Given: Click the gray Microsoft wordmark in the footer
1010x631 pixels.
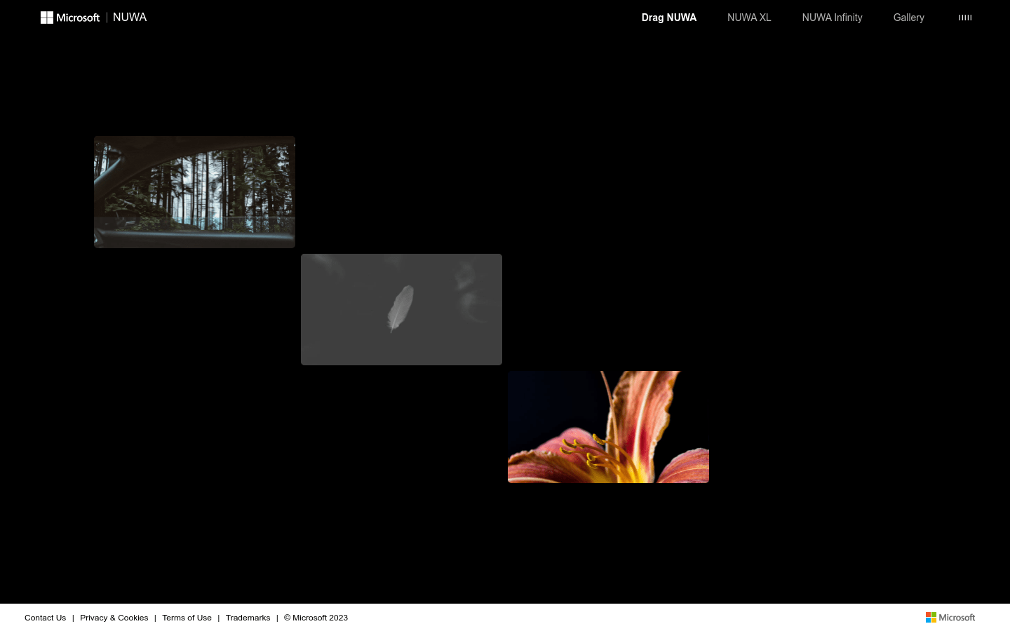Looking at the screenshot, I should pos(957,618).
